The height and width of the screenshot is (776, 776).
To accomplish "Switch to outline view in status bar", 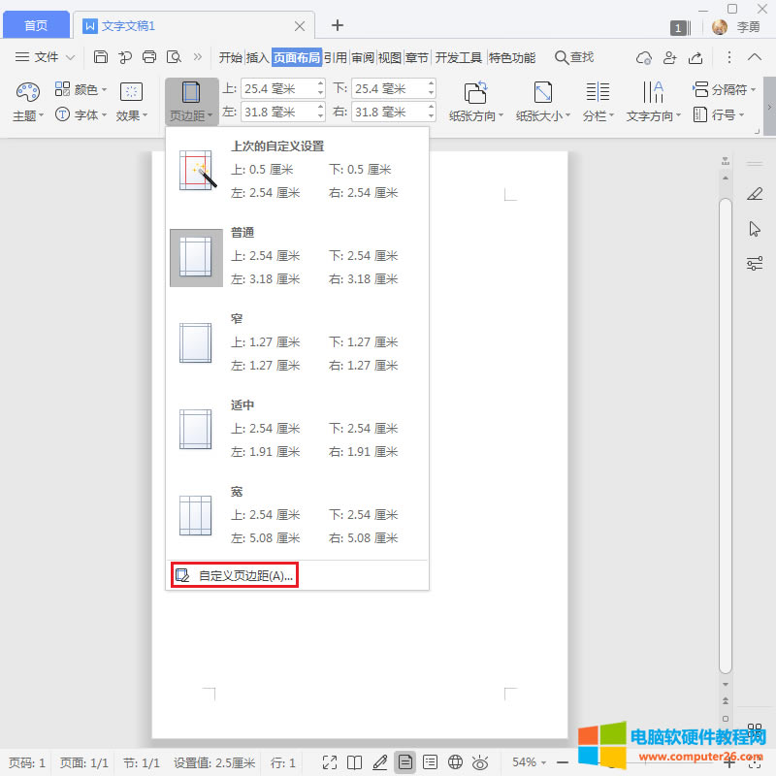I will pyautogui.click(x=430, y=762).
